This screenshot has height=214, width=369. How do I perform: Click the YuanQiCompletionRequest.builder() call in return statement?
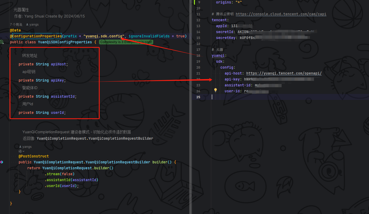tap(78, 168)
